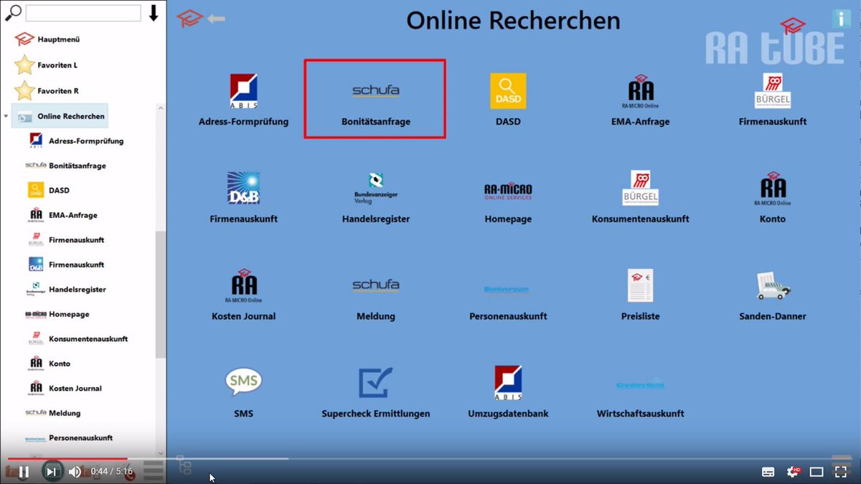Open the schufa Bonitätsanfrage tile

(375, 99)
